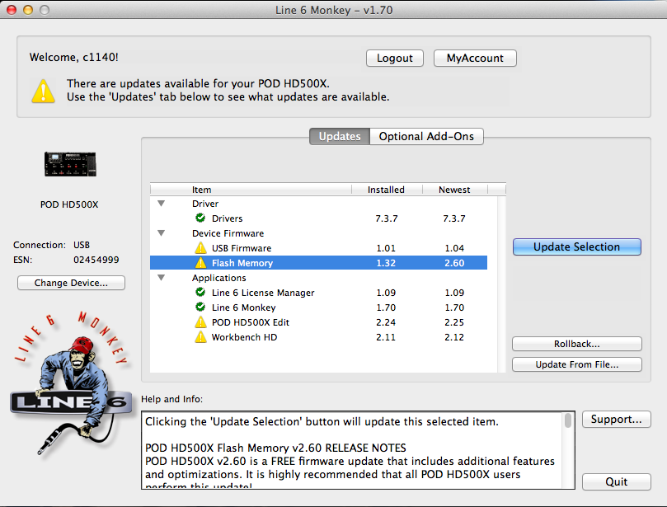Image resolution: width=667 pixels, height=507 pixels.
Task: Quit Line 6 Monkey
Action: [617, 481]
